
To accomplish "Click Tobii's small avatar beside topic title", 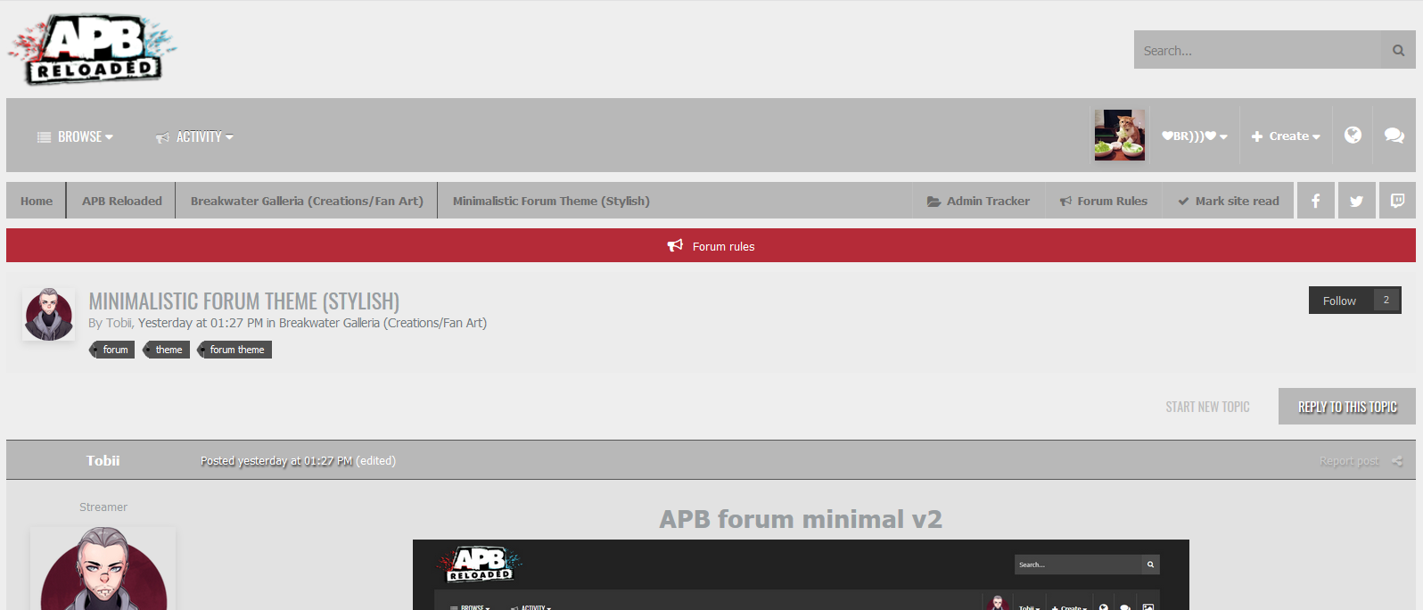I will click(x=48, y=314).
